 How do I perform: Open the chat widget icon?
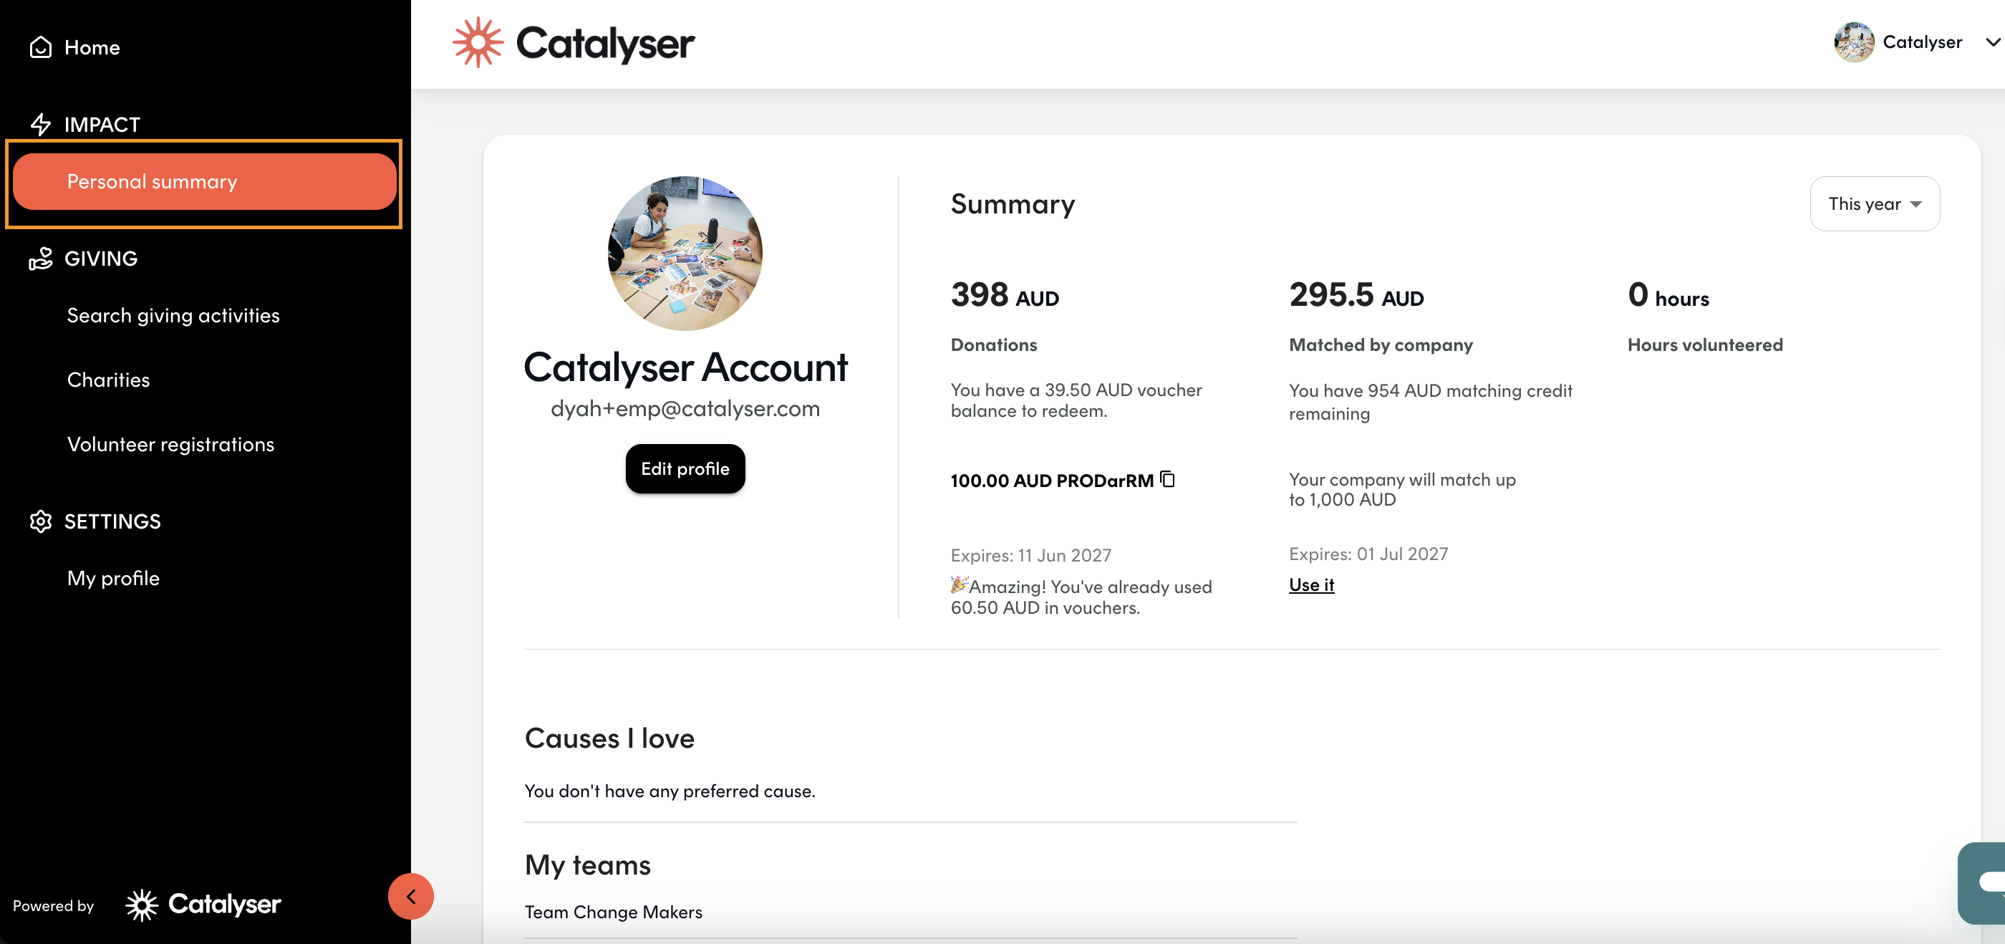(x=1985, y=882)
